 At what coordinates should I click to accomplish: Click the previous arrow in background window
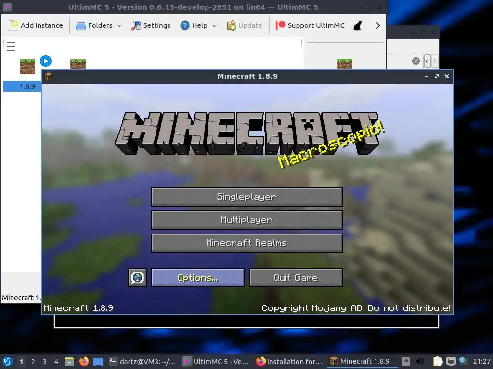coord(427,61)
